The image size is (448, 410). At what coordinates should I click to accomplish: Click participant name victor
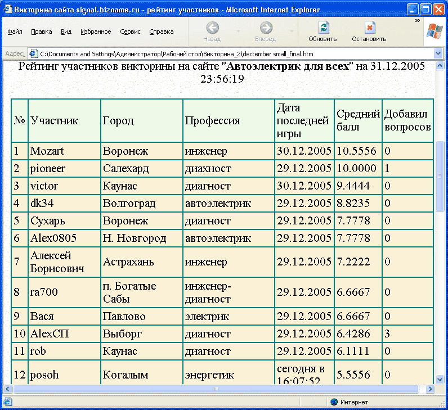[x=44, y=186]
